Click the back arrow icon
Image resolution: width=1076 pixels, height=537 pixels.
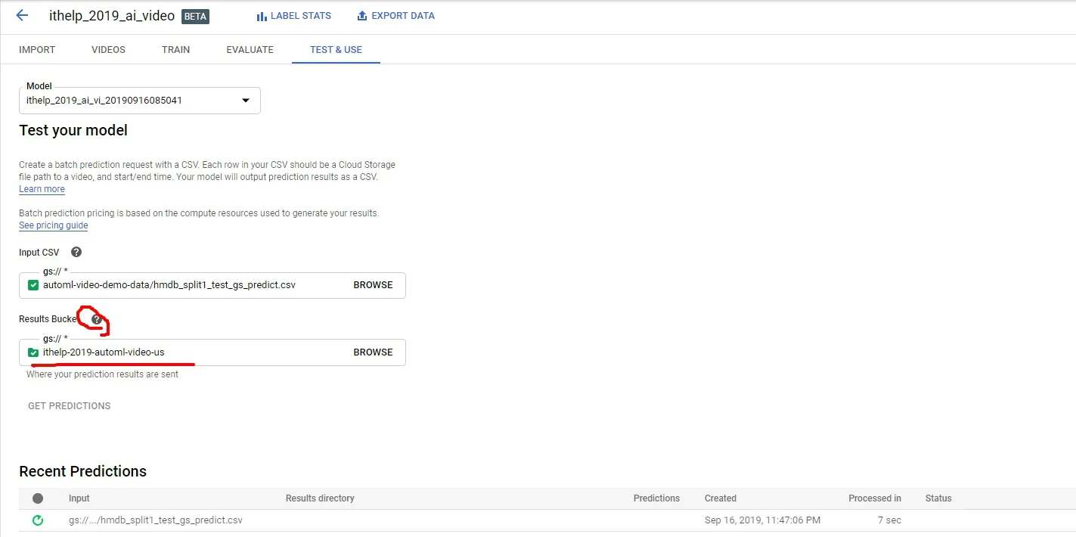tap(22, 15)
